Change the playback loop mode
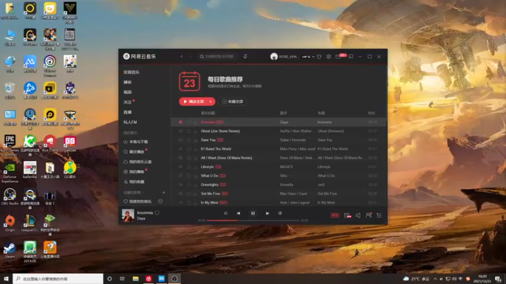The image size is (506, 284). [x=226, y=213]
